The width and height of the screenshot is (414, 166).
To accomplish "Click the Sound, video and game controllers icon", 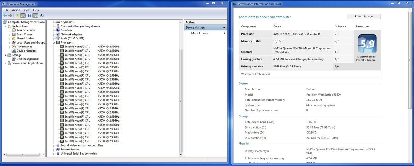I will (x=58, y=145).
